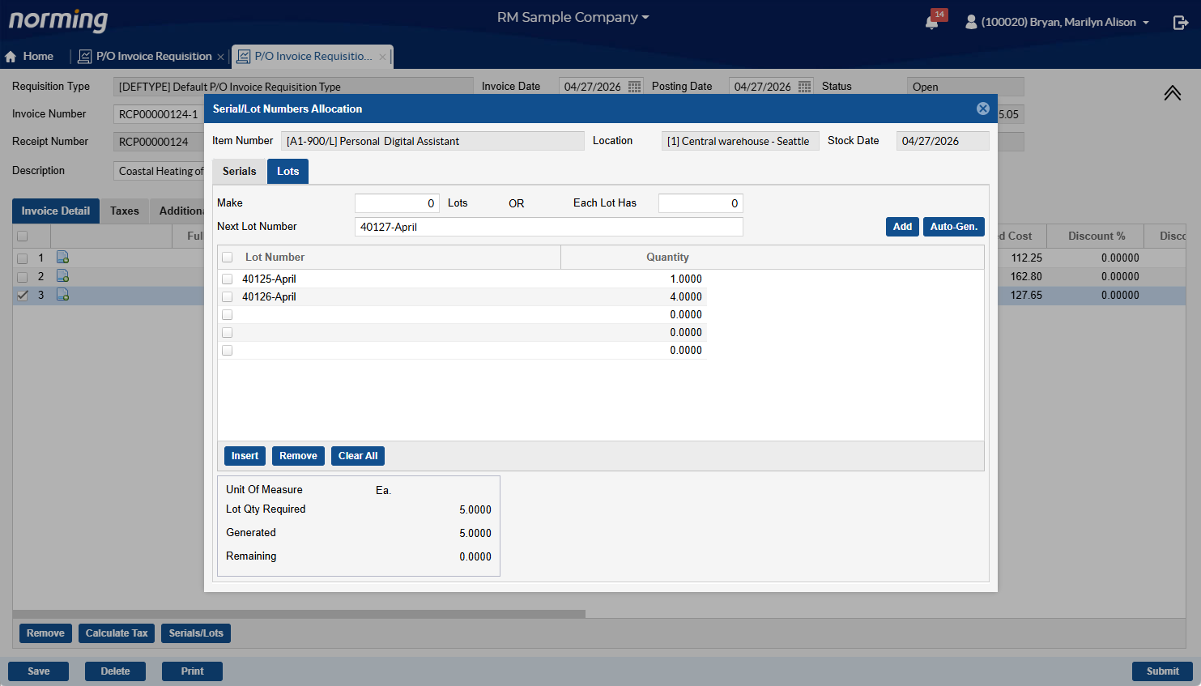
Task: Click the logout icon at top right
Action: pos(1180,22)
